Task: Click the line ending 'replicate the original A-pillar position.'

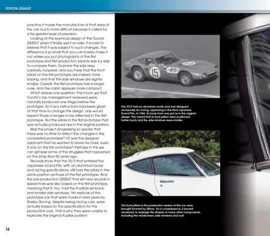Action: click(x=58, y=216)
